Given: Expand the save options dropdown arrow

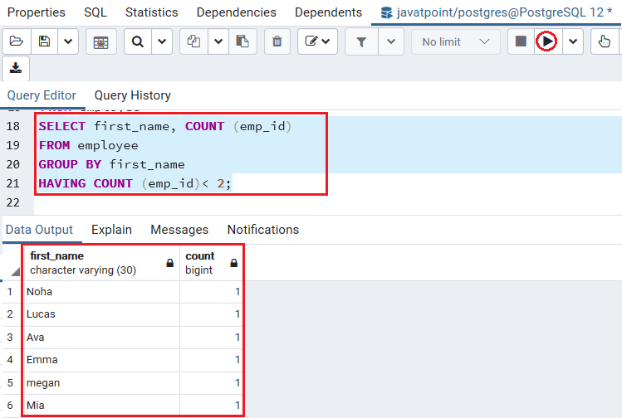Looking at the screenshot, I should pos(68,41).
